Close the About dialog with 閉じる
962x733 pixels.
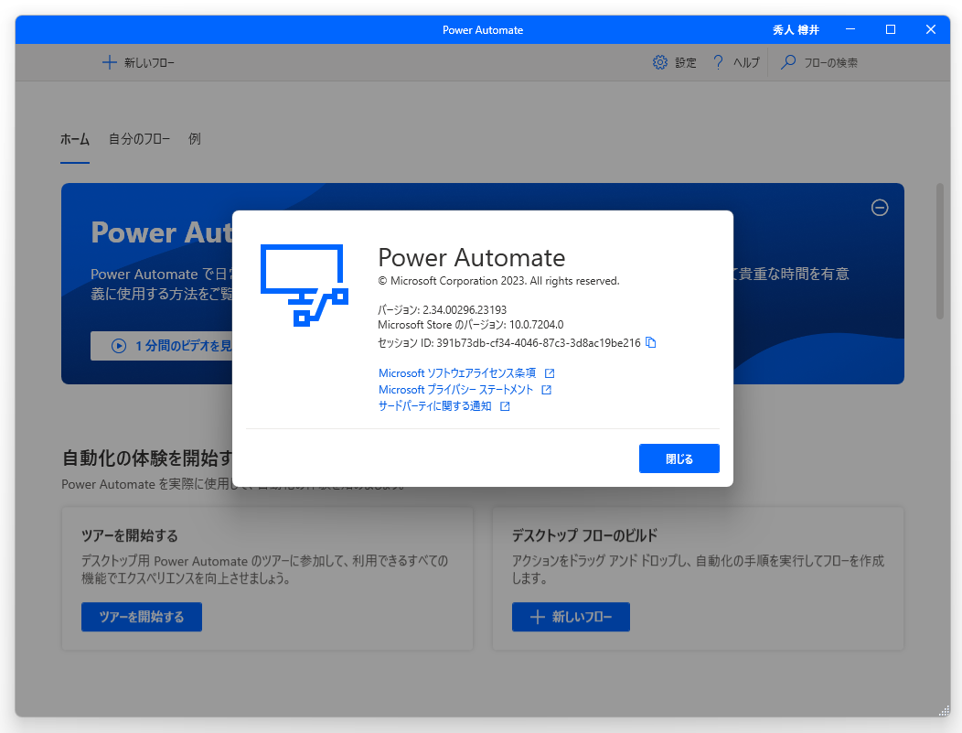pyautogui.click(x=679, y=458)
